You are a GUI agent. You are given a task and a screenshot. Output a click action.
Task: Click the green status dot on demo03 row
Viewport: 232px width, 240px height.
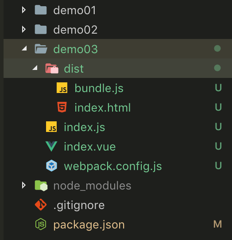pos(217,49)
